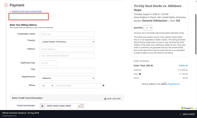197x118 pixels.
Task: Click the page vertical scrollbar
Action: click(x=196, y=34)
